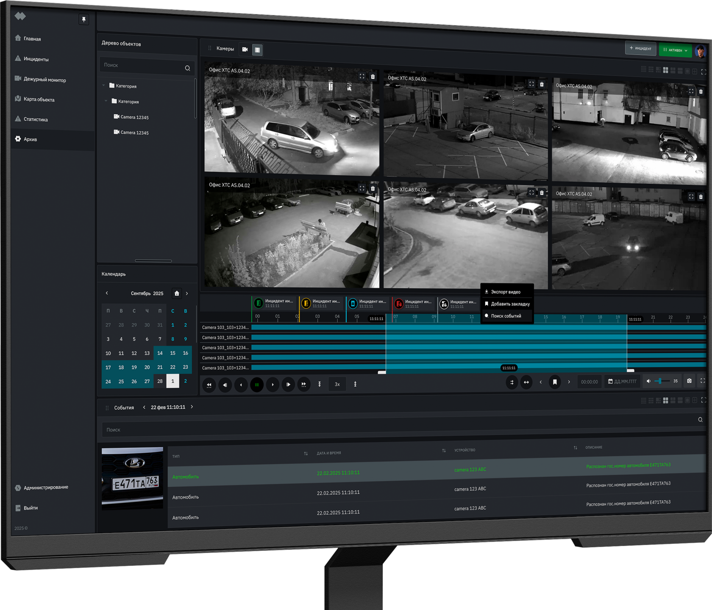
Task: Click the pause button in playback controls
Action: [x=257, y=385]
